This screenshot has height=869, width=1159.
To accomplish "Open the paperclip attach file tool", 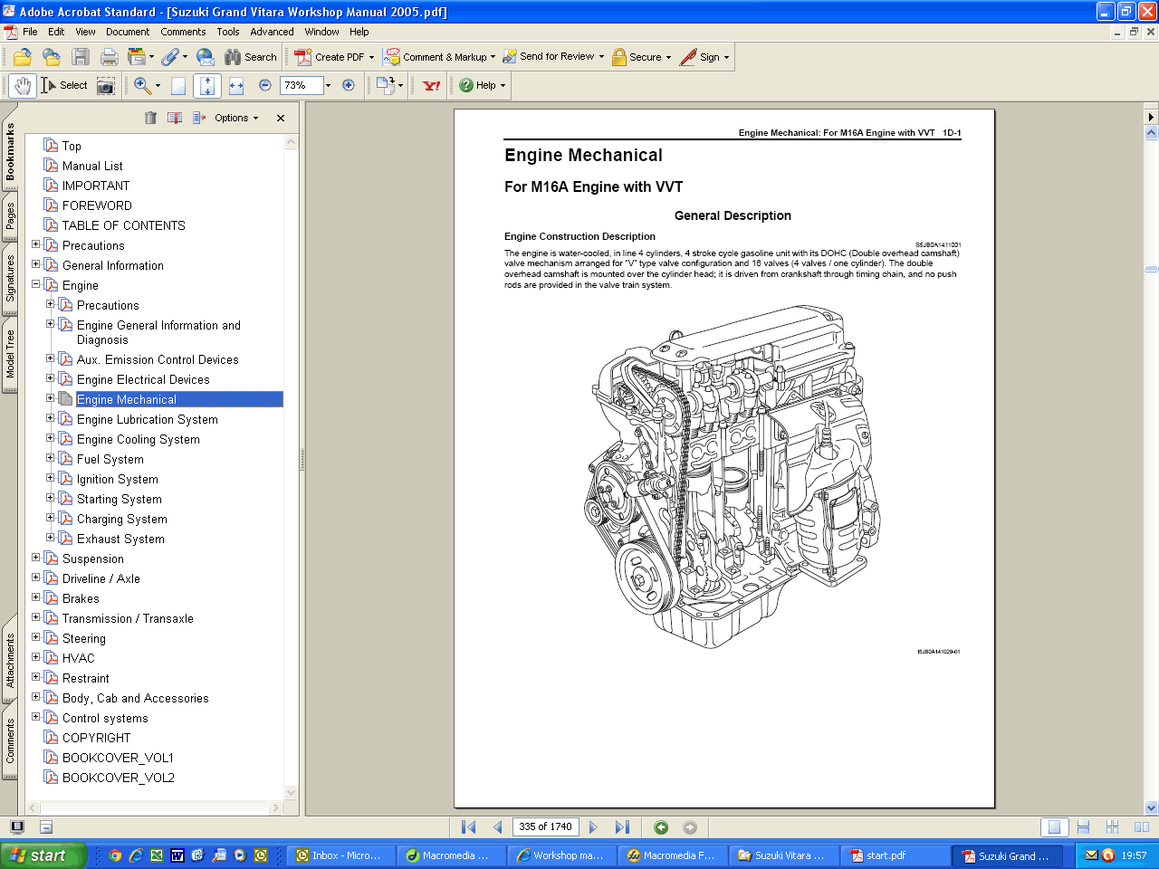I will pos(174,57).
